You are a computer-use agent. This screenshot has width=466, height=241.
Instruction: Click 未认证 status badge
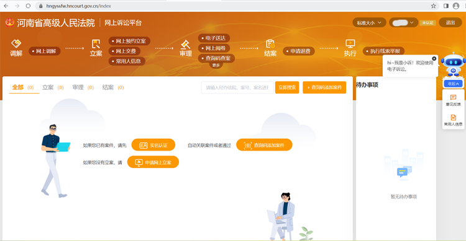point(427,23)
